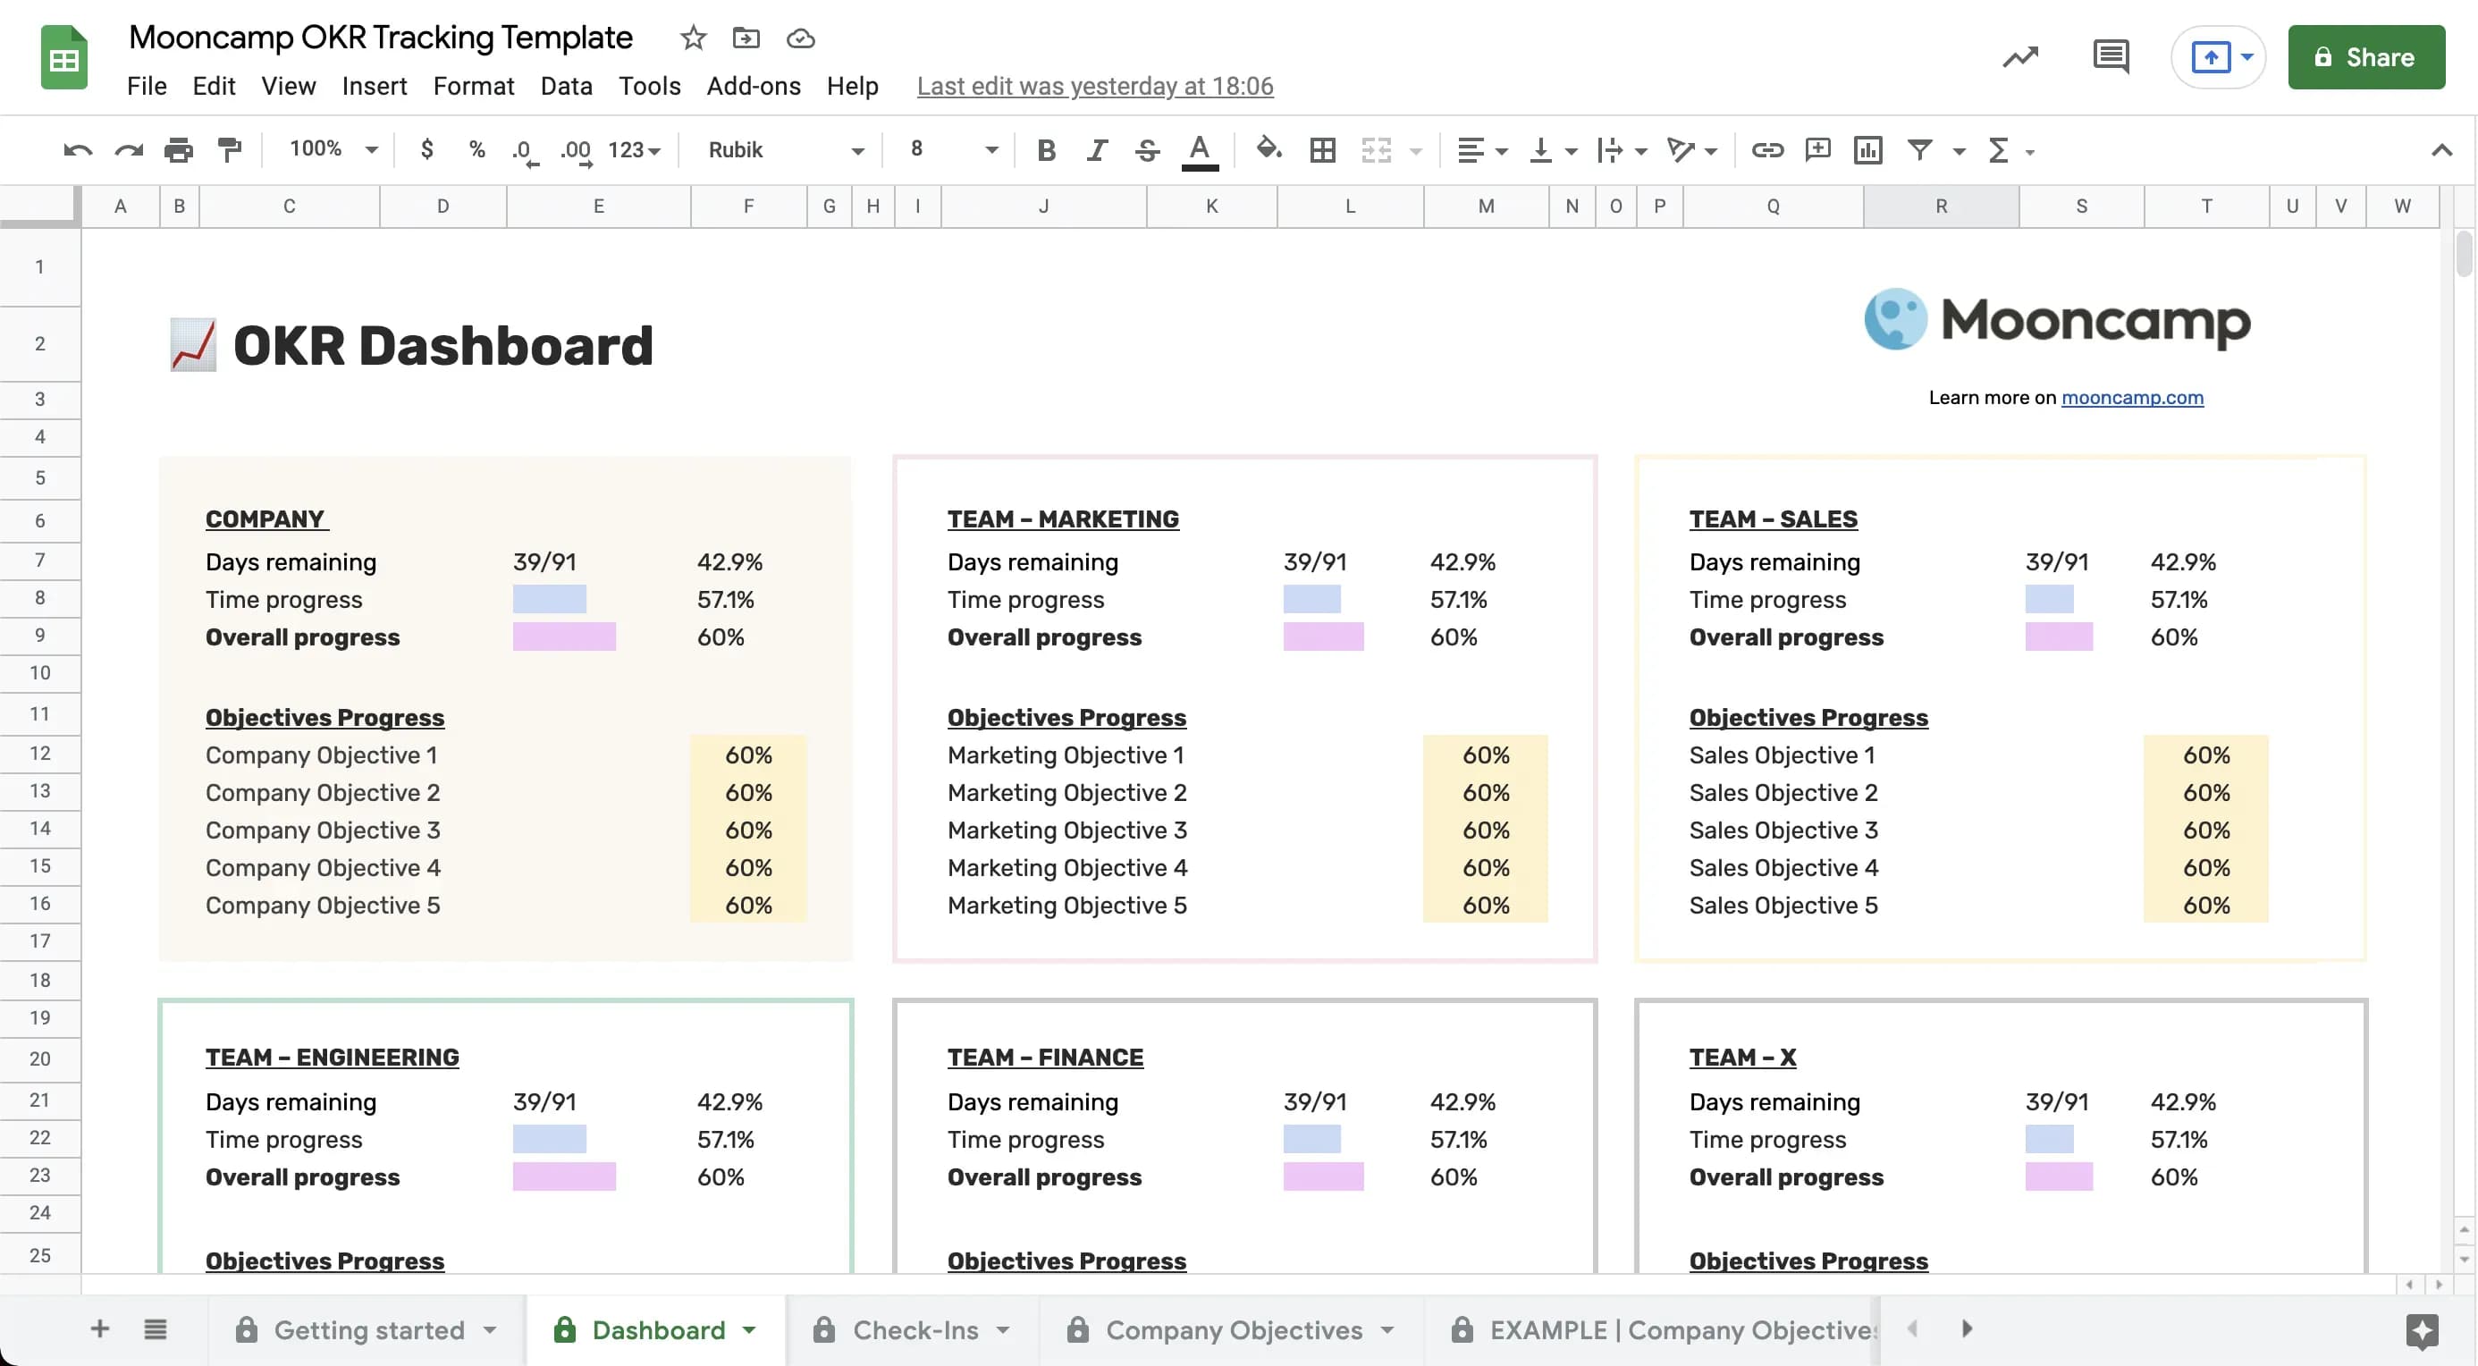Click the print icon in toolbar
2478x1366 pixels.
178,150
